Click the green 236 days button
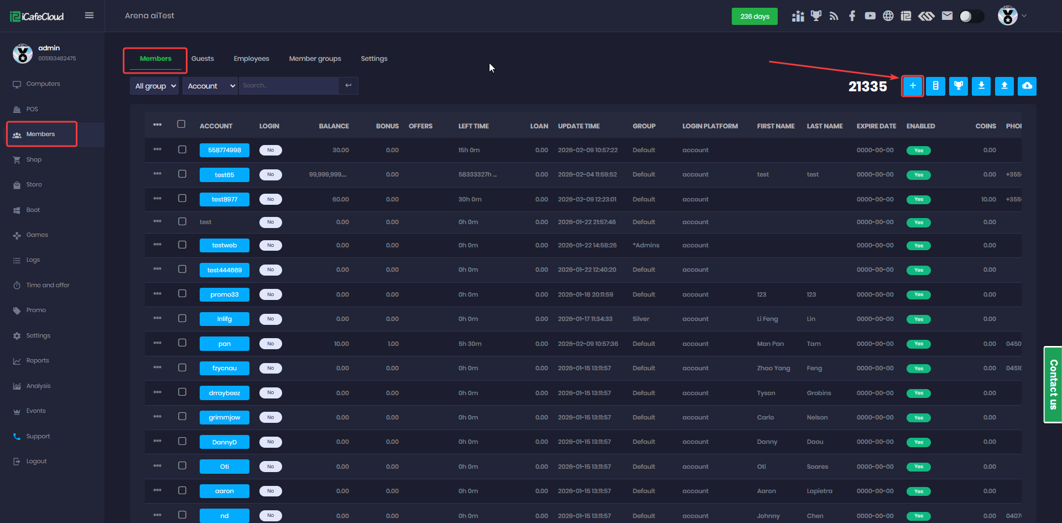Image resolution: width=1062 pixels, height=523 pixels. click(x=754, y=17)
